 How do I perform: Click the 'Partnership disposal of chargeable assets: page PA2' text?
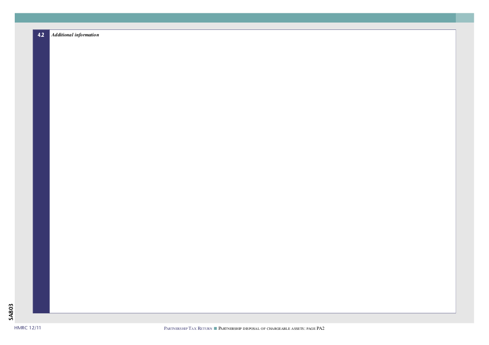tap(271, 328)
